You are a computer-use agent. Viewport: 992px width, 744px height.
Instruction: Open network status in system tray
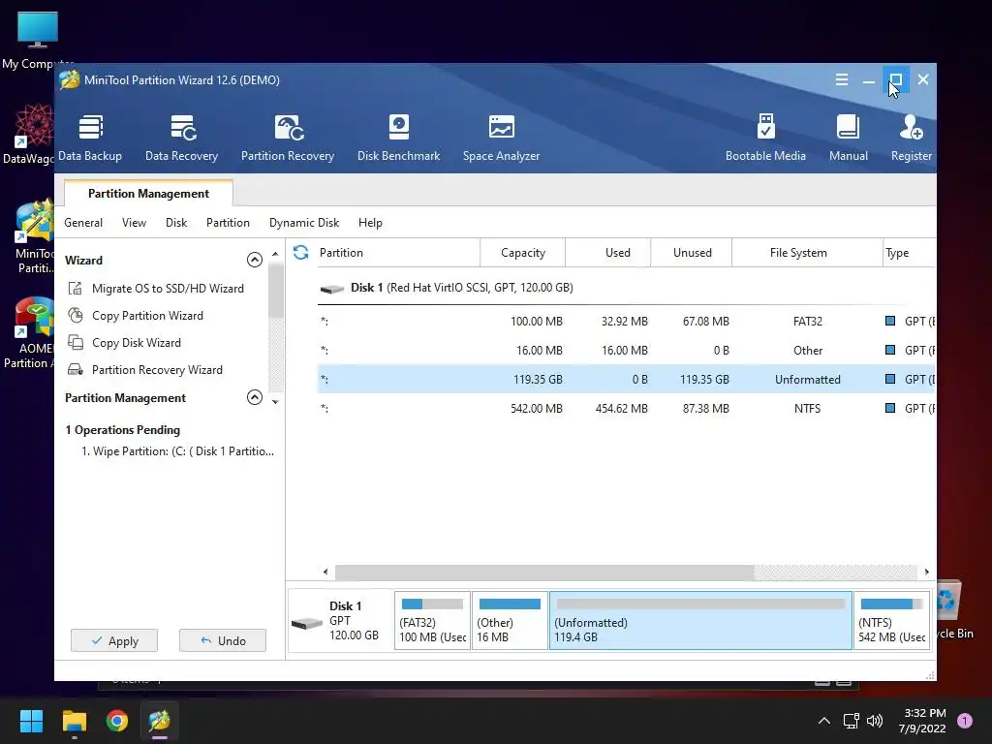(x=851, y=721)
